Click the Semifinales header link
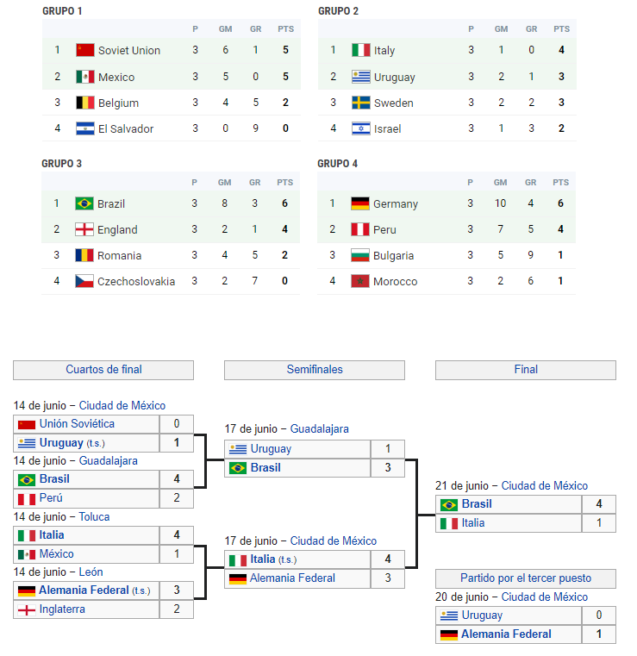The image size is (637, 656). [x=315, y=370]
